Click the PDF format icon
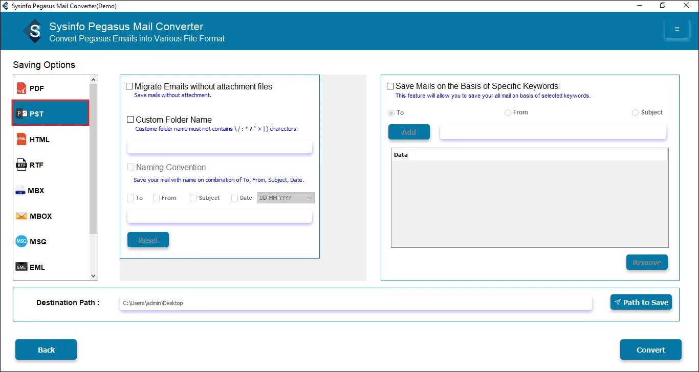The width and height of the screenshot is (699, 372). click(x=21, y=88)
